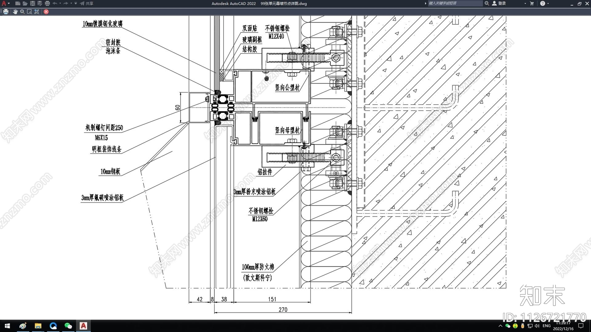Click the Save As icon
Image resolution: width=591 pixels, height=332 pixels.
pyautogui.click(x=40, y=3)
